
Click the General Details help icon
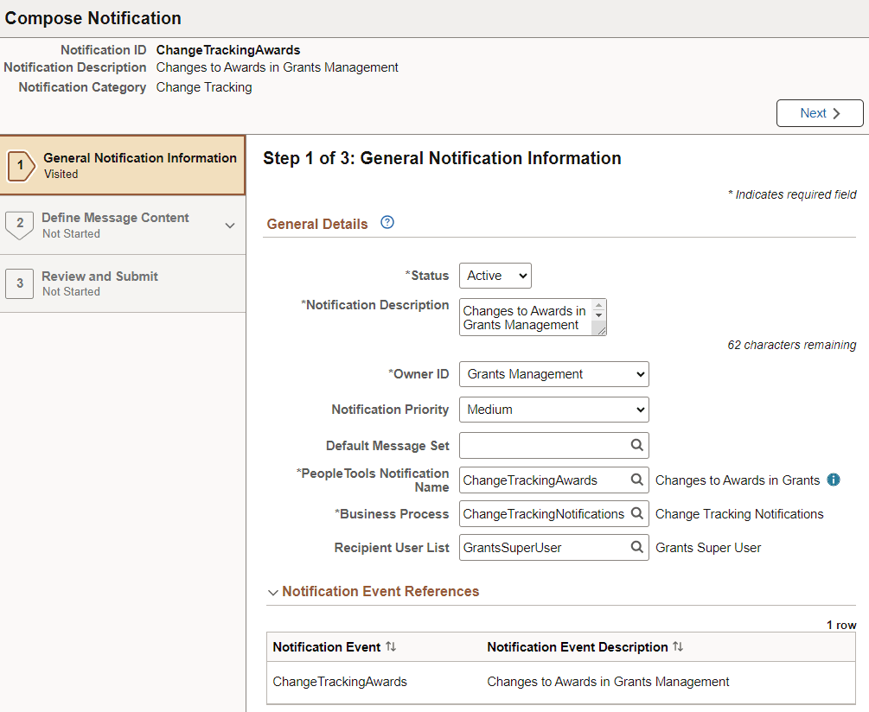tap(387, 222)
